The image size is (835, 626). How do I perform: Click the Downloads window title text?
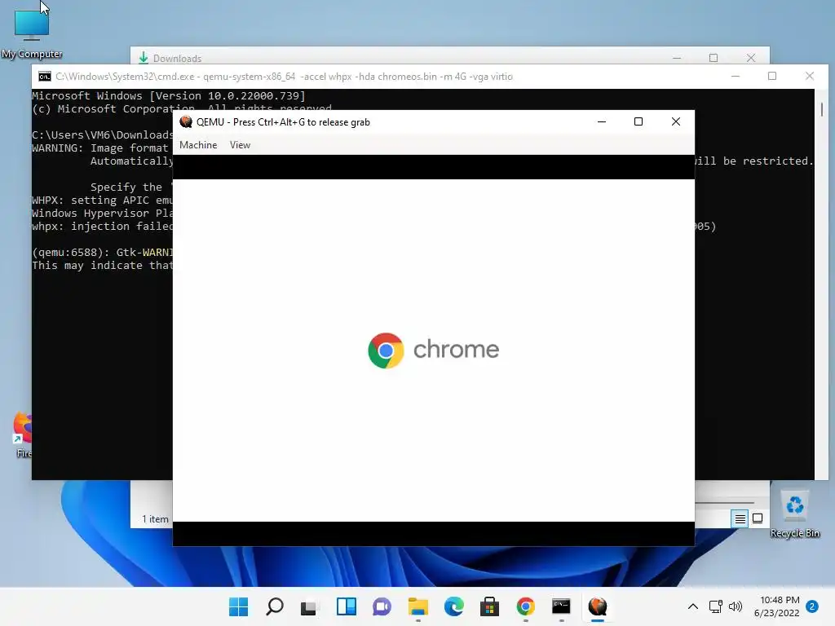[177, 59]
